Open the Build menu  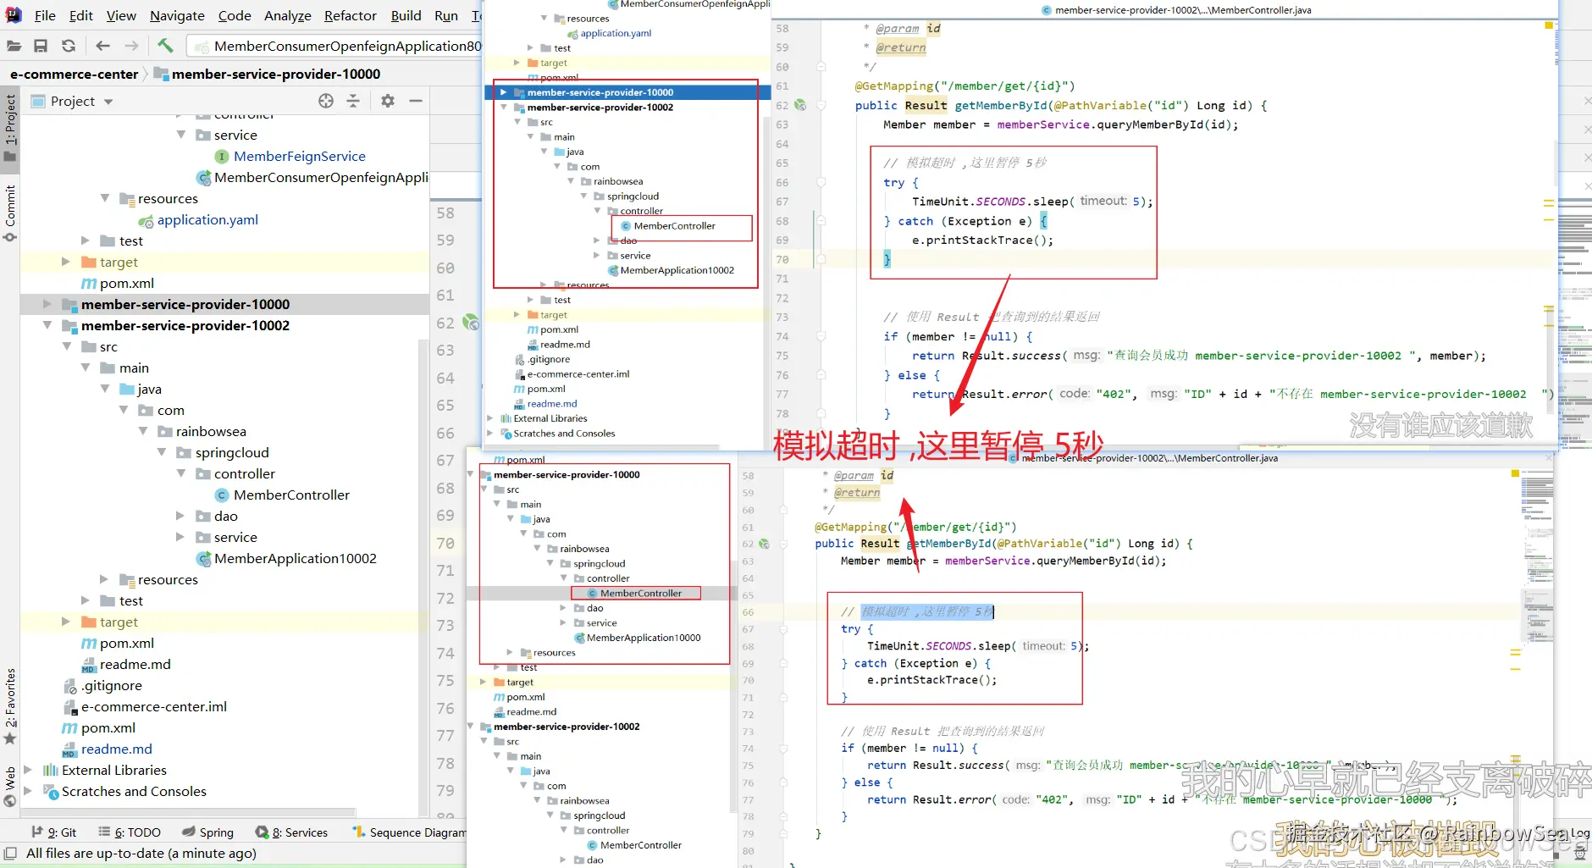pyautogui.click(x=406, y=15)
